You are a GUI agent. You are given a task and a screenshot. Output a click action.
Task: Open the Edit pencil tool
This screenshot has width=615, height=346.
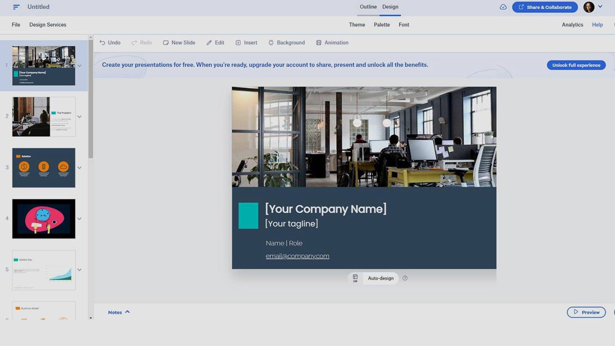215,42
